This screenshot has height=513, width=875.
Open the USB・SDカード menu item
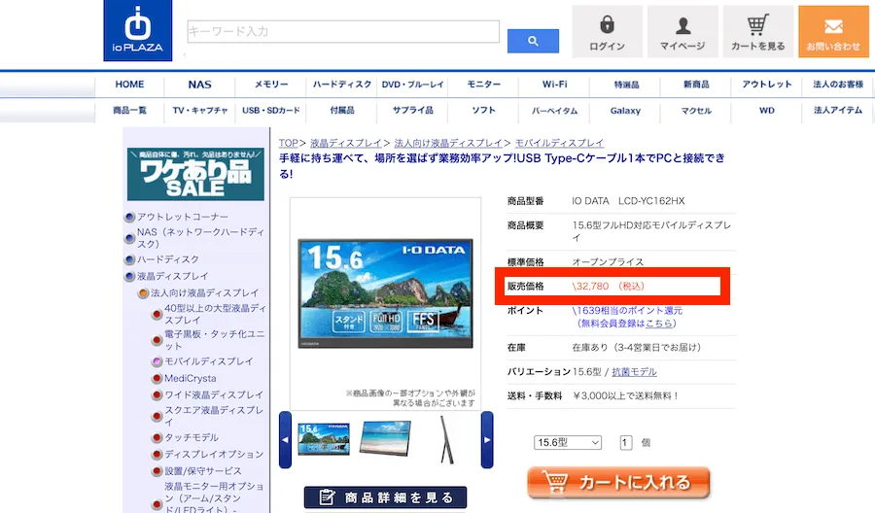271,111
